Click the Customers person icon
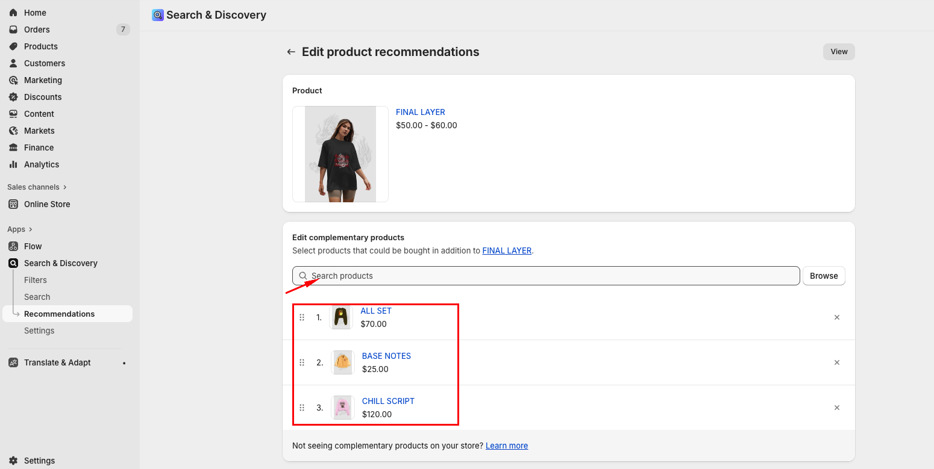This screenshot has height=469, width=934. point(13,63)
